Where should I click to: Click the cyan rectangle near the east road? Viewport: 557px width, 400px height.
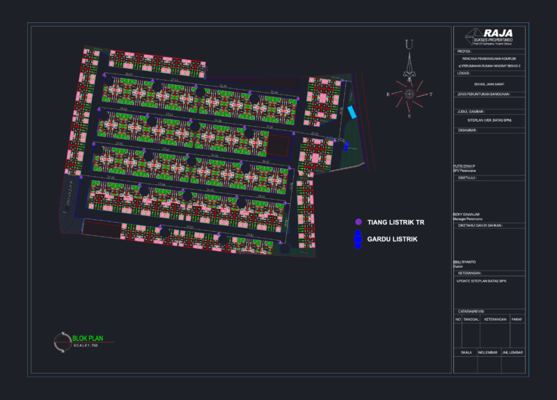tap(352, 112)
